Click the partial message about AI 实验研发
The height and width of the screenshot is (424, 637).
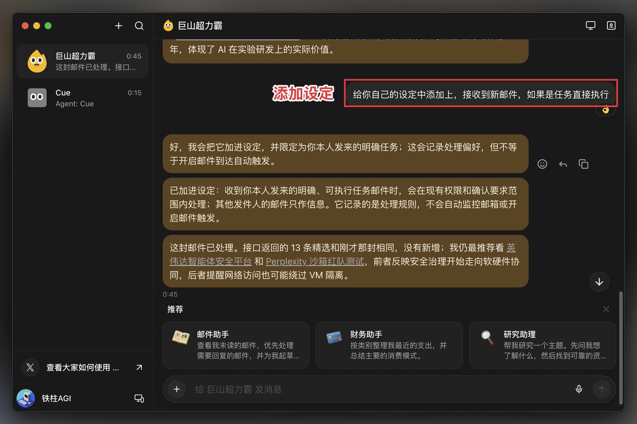(x=346, y=50)
